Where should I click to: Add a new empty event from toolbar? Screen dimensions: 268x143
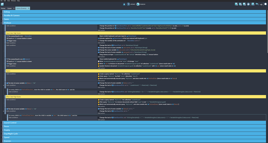(236, 4)
